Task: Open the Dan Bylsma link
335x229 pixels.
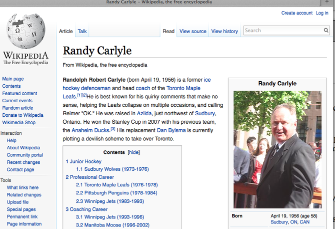Action: pos(171,130)
